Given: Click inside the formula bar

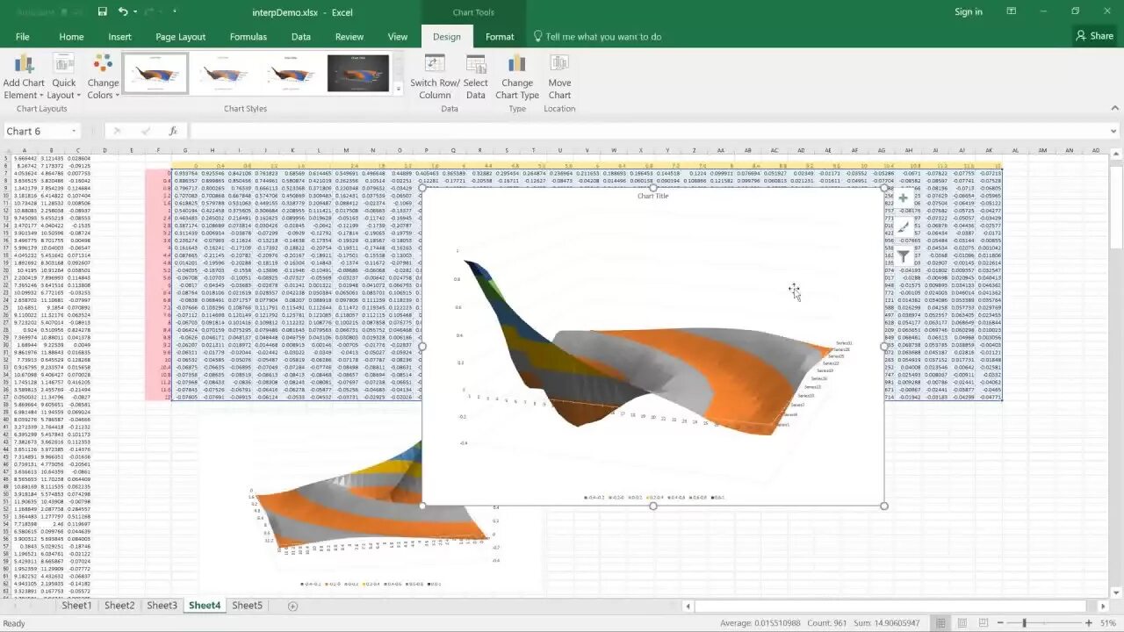Looking at the screenshot, I should click(x=648, y=132).
